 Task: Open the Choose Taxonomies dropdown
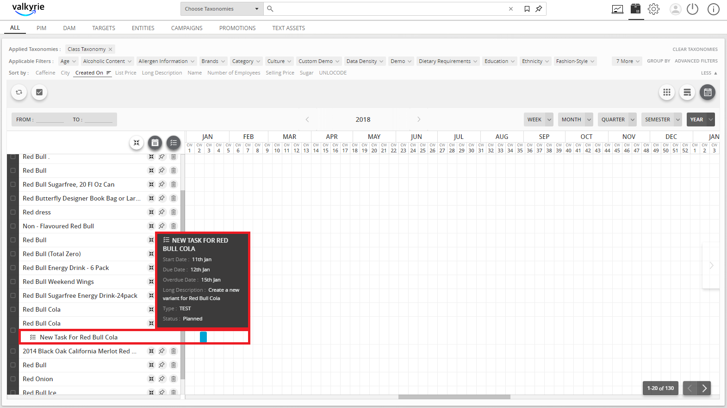[222, 9]
